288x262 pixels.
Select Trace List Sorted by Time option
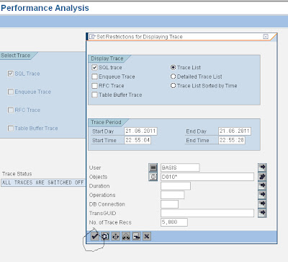click(x=173, y=86)
